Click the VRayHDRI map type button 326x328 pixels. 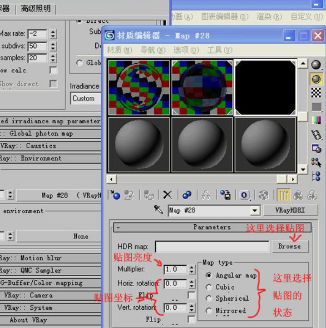click(291, 210)
